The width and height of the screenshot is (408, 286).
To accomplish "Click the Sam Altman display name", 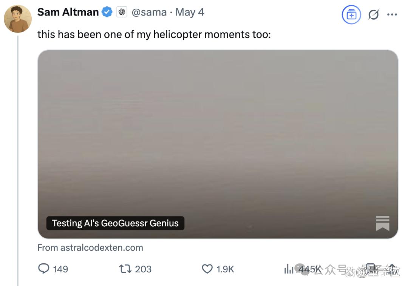I will [68, 12].
